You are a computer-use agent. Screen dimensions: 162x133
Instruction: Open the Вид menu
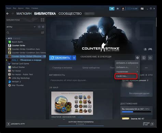tap(14, 8)
